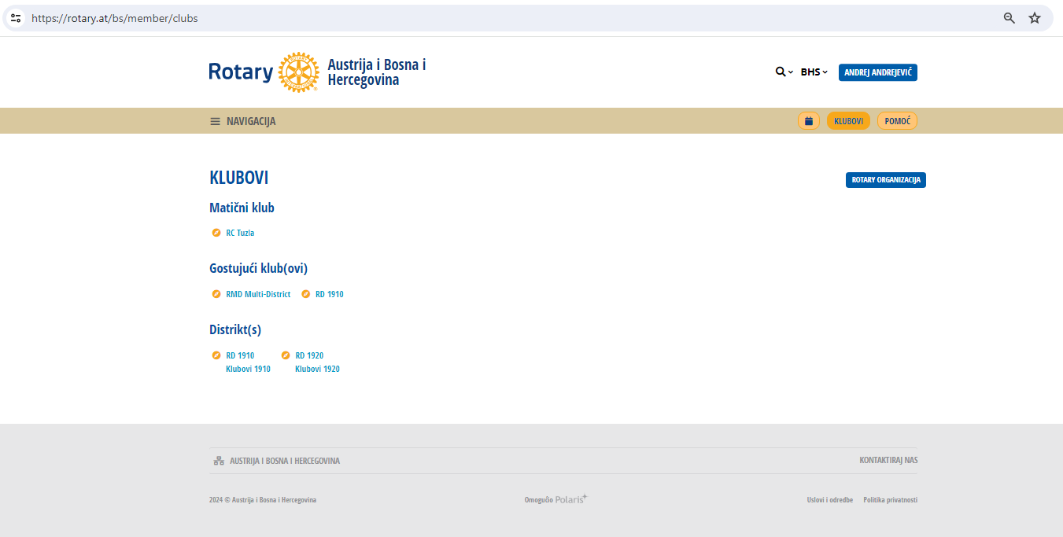Click the compass icon beside RC Tuzla
The height and width of the screenshot is (537, 1063).
pyautogui.click(x=216, y=233)
